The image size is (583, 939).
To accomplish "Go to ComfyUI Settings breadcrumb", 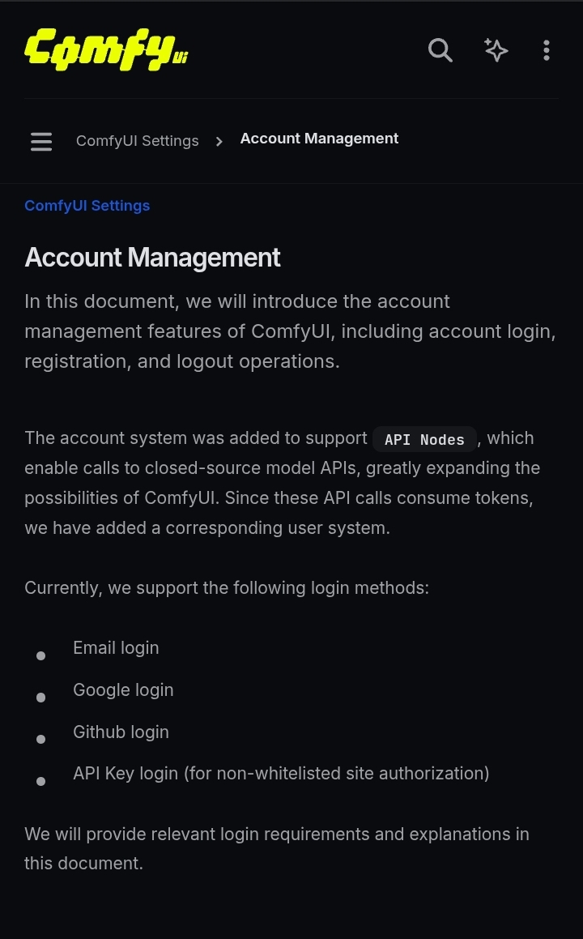I will (x=137, y=141).
